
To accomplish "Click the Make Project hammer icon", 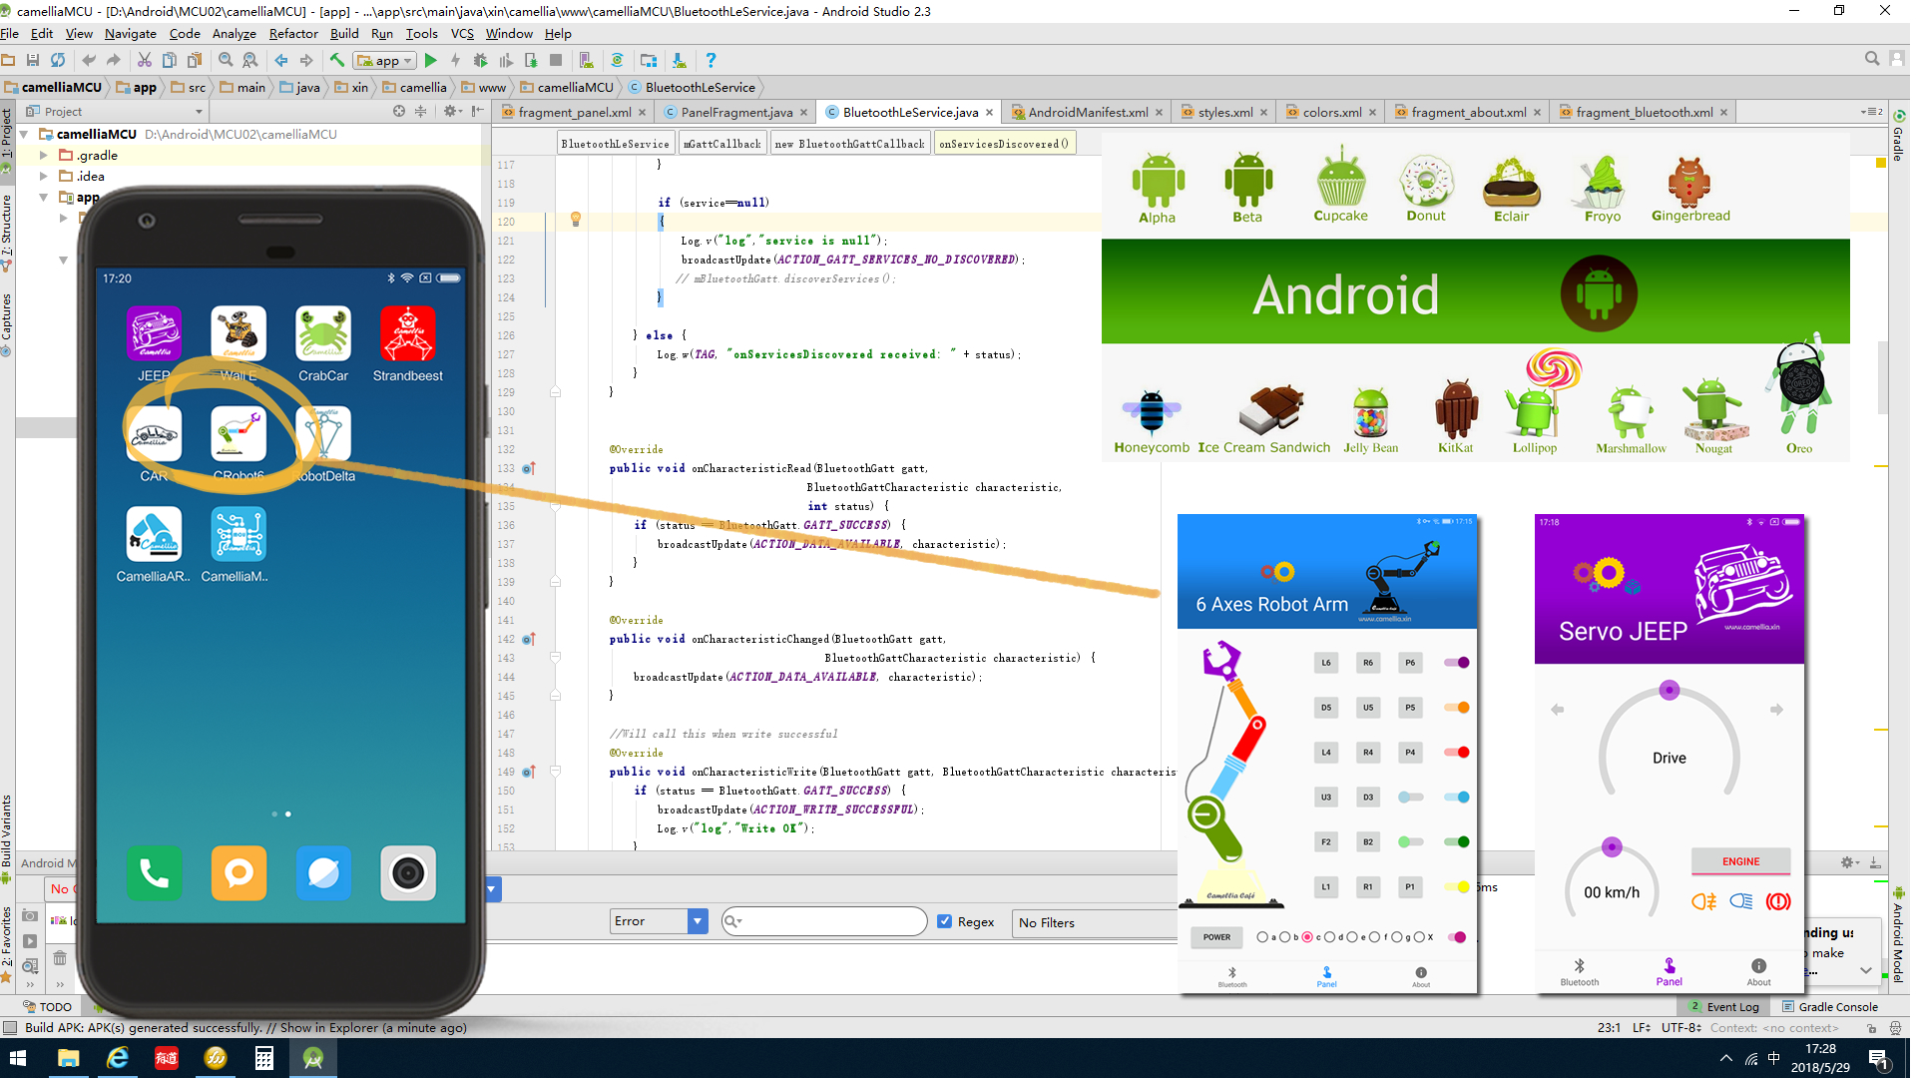I will click(337, 61).
